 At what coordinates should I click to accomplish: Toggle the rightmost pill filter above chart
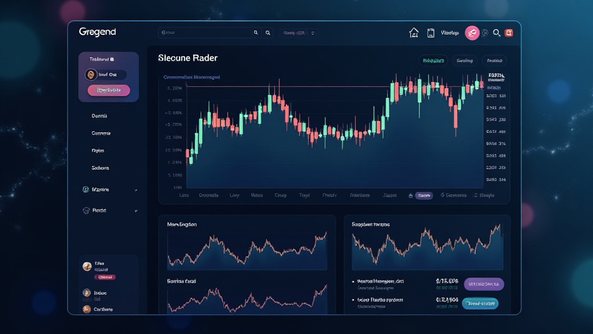point(494,60)
